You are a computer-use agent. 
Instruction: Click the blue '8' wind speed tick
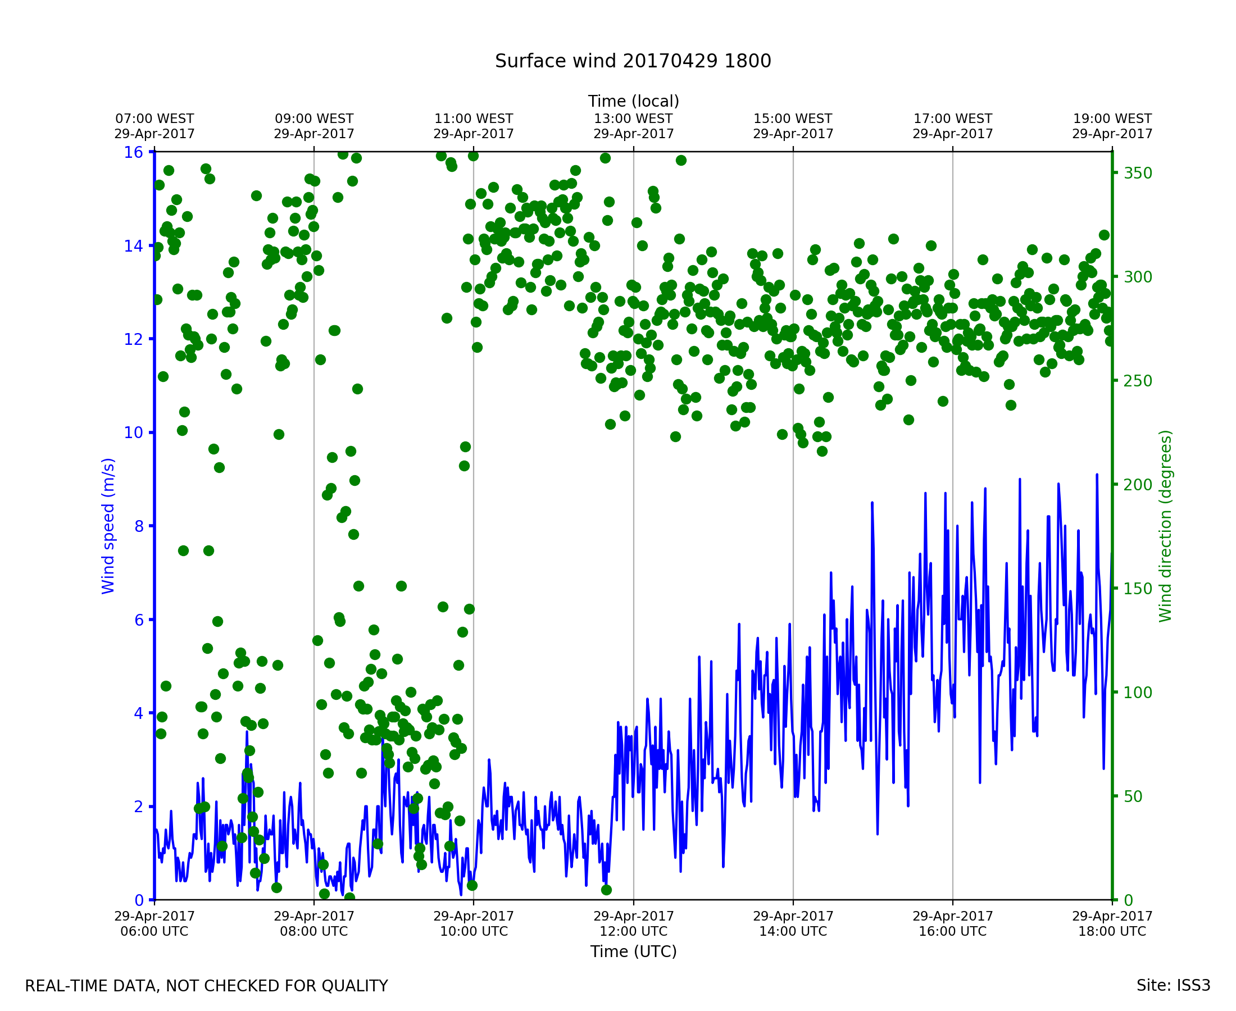point(139,526)
